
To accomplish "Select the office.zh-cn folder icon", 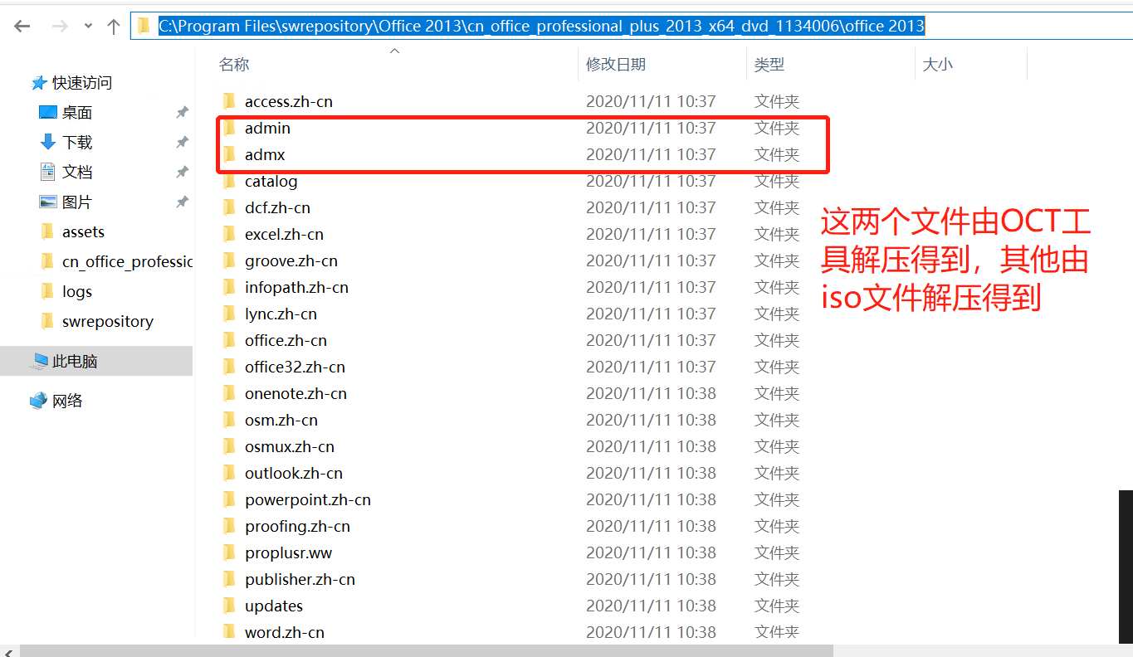I will (x=230, y=340).
